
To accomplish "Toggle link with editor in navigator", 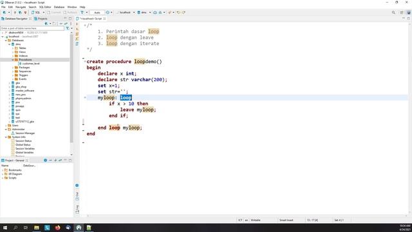I will click(x=66, y=24).
